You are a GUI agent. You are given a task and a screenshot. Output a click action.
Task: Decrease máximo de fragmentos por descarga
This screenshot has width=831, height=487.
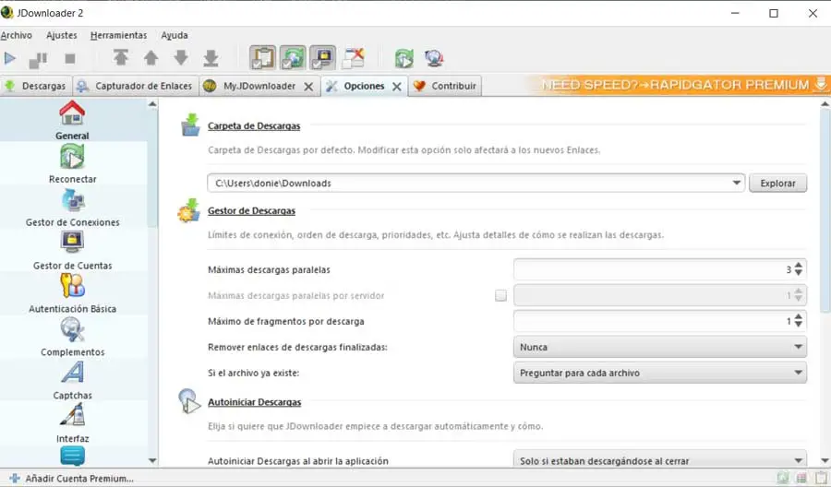[798, 325]
